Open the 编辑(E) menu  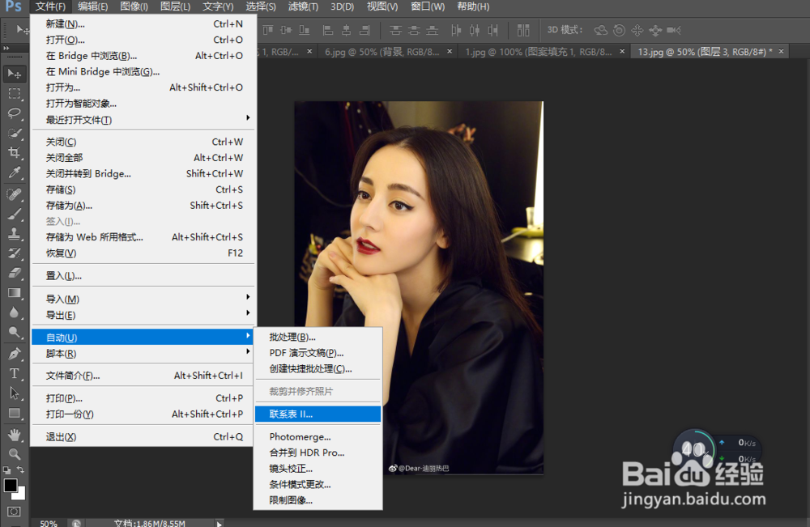click(x=92, y=6)
